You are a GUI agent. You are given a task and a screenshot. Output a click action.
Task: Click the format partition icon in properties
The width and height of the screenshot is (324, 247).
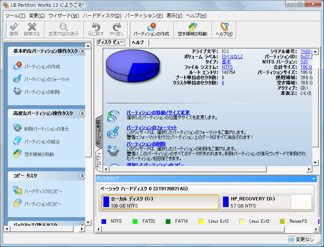click(113, 132)
